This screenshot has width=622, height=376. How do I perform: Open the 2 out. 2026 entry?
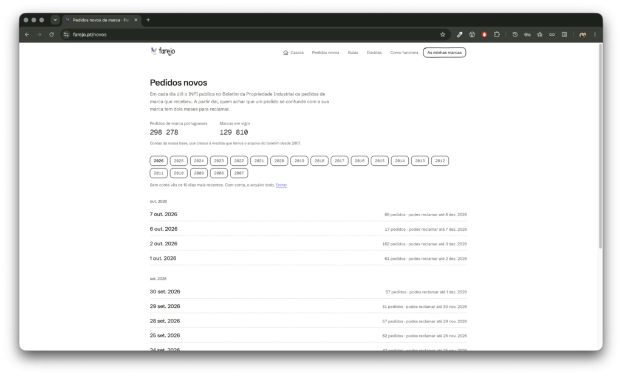pyautogui.click(x=308, y=244)
